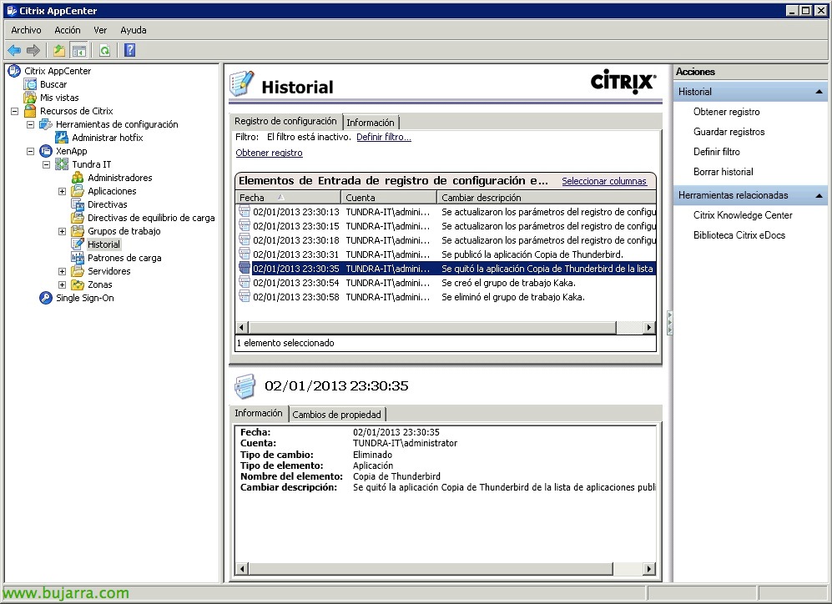Expand the Servidores tree node
This screenshot has width=832, height=604.
(63, 271)
